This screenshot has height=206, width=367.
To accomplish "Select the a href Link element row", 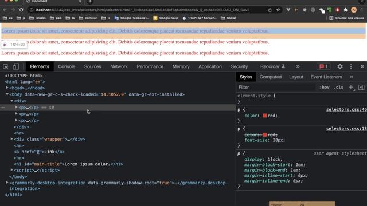I will pyautogui.click(x=118, y=152).
